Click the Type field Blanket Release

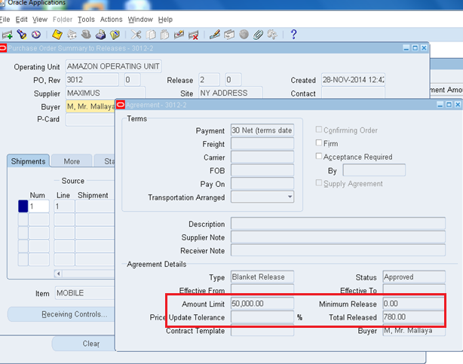point(262,277)
